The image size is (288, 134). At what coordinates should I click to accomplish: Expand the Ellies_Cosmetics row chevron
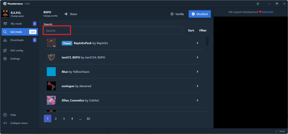coord(197,100)
